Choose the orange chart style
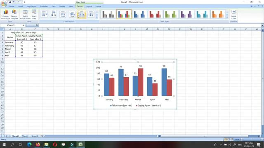 point(218,14)
